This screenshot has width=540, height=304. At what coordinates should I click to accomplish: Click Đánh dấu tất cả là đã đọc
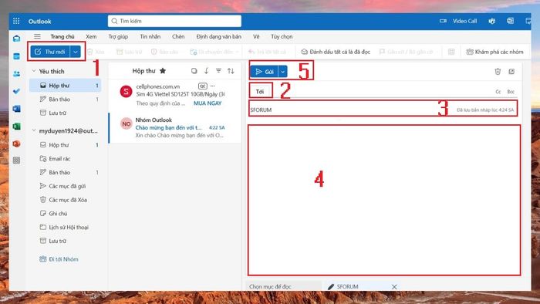click(336, 52)
